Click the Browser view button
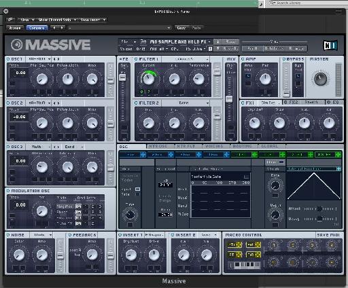Screen dimensions: 348x288 [296, 48]
